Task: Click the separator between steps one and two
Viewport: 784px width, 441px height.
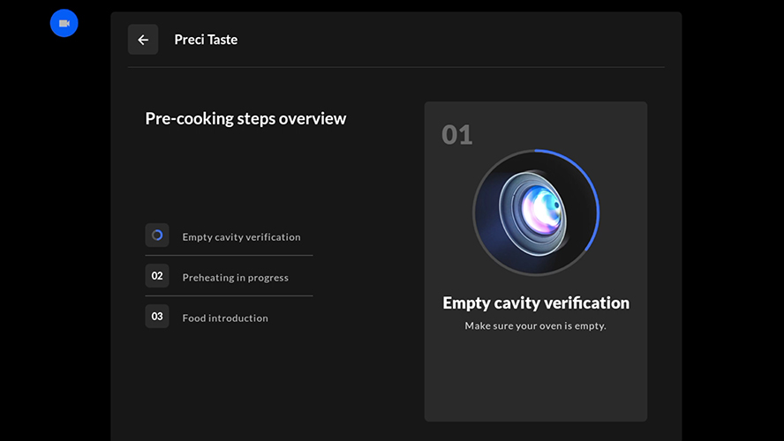Action: [x=229, y=256]
